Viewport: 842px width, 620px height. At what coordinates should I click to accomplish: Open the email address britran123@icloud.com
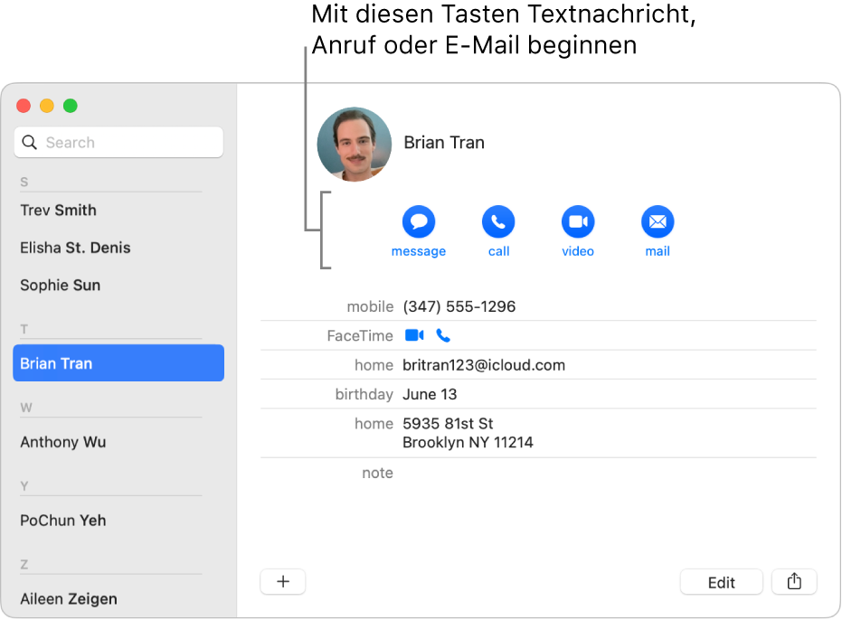pyautogui.click(x=484, y=365)
